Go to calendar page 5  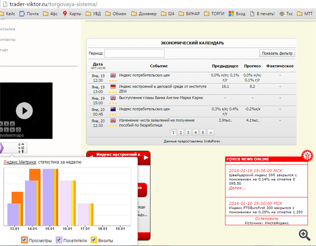(203, 133)
